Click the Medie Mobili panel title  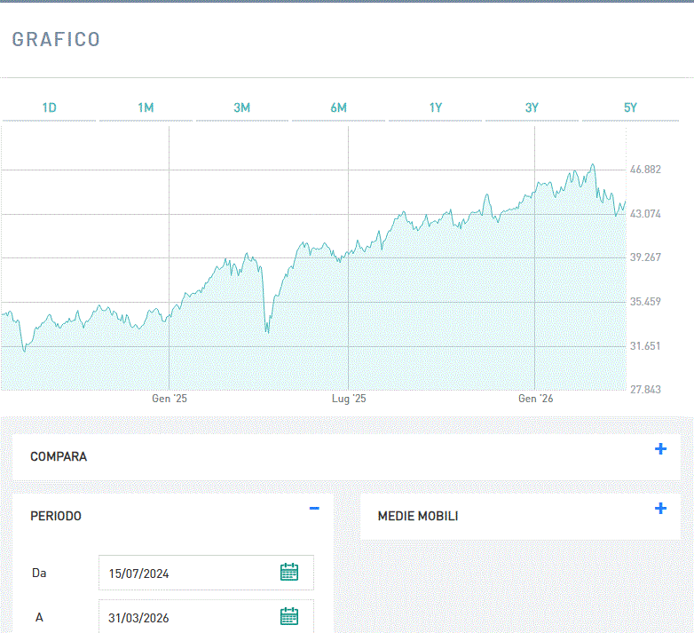tap(418, 516)
